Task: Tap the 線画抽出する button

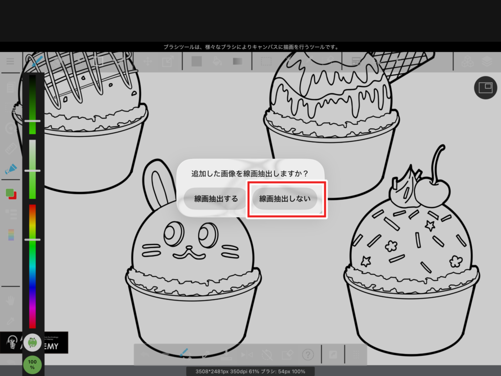Action: coord(216,199)
